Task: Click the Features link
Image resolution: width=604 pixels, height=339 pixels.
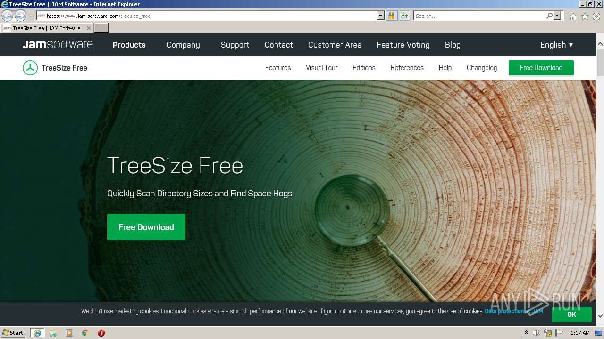Action: [x=278, y=68]
